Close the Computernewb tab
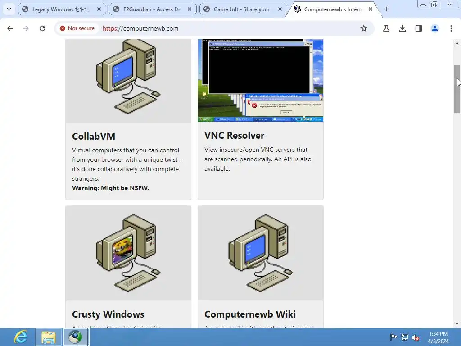 click(x=371, y=9)
